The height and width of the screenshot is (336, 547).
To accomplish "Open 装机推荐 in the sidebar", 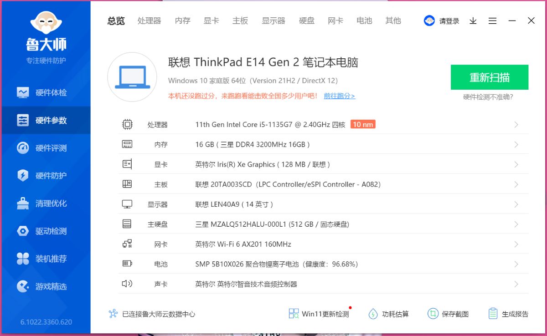I will click(46, 259).
